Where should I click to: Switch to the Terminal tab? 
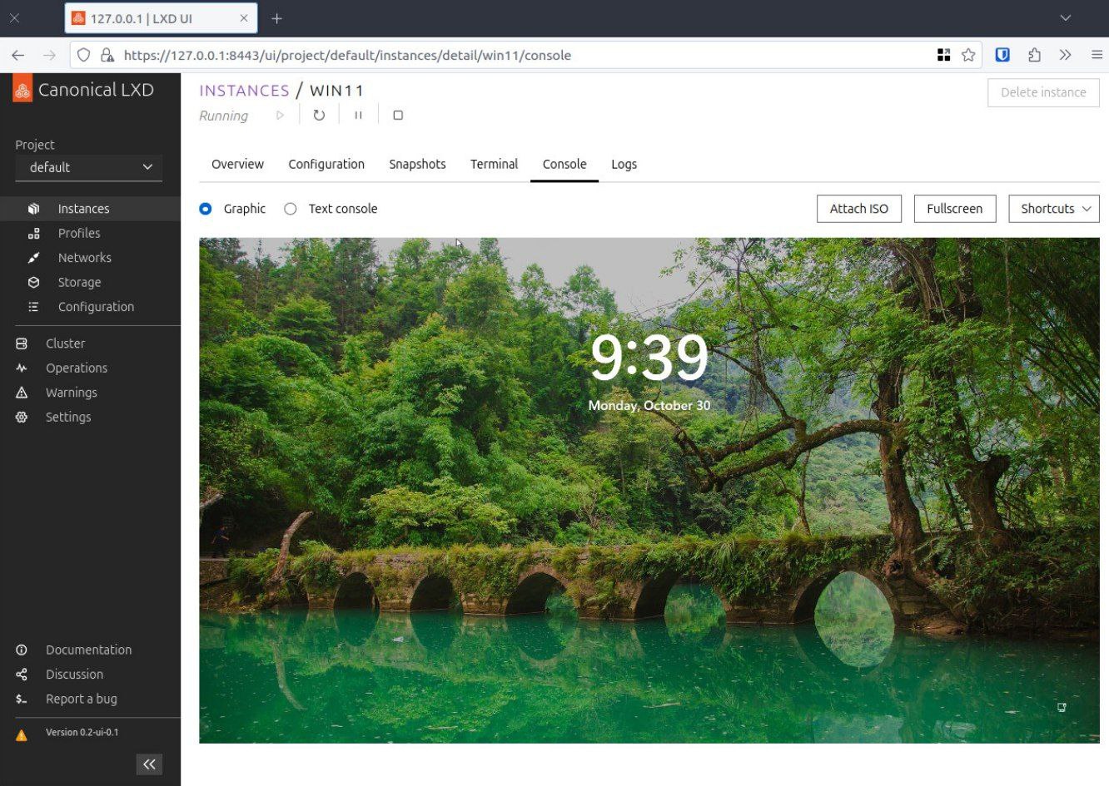[x=494, y=165]
